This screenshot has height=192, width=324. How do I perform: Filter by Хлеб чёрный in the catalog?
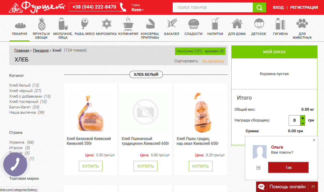pos(25,91)
